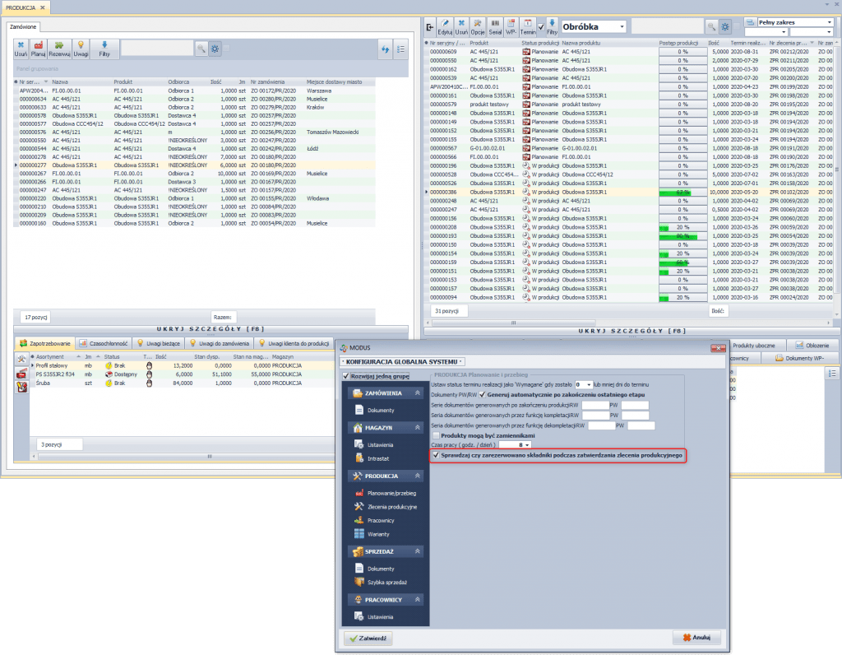The height and width of the screenshot is (655, 842).
Task: Open the Obłożenie tab
Action: tap(812, 346)
